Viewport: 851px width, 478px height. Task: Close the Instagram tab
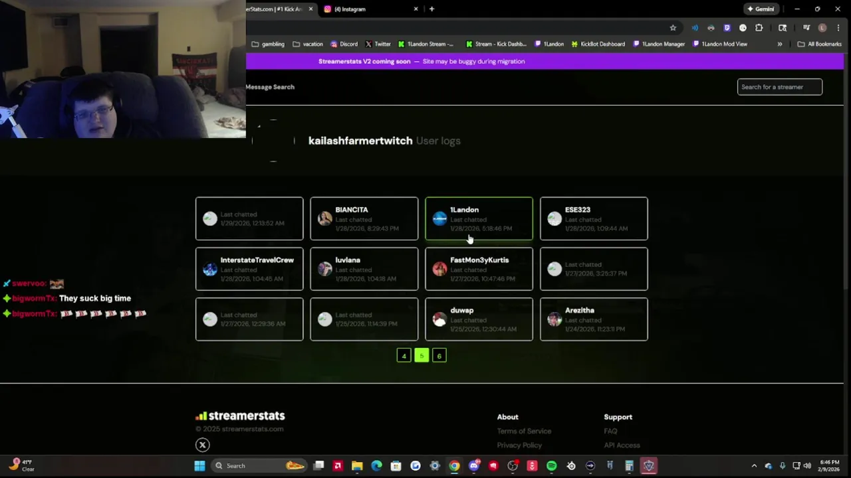pyautogui.click(x=416, y=9)
